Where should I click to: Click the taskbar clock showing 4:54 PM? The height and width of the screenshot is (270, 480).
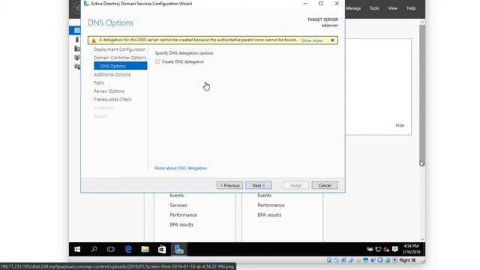411,249
